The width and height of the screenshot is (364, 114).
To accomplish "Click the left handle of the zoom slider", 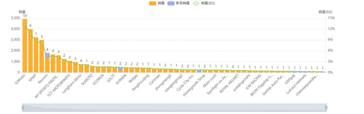I will (23, 108).
